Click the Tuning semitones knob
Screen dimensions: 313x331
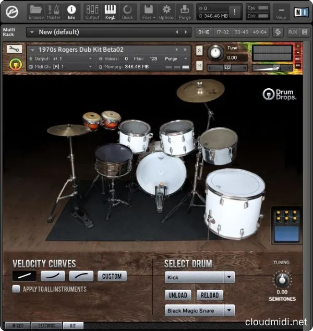(282, 278)
